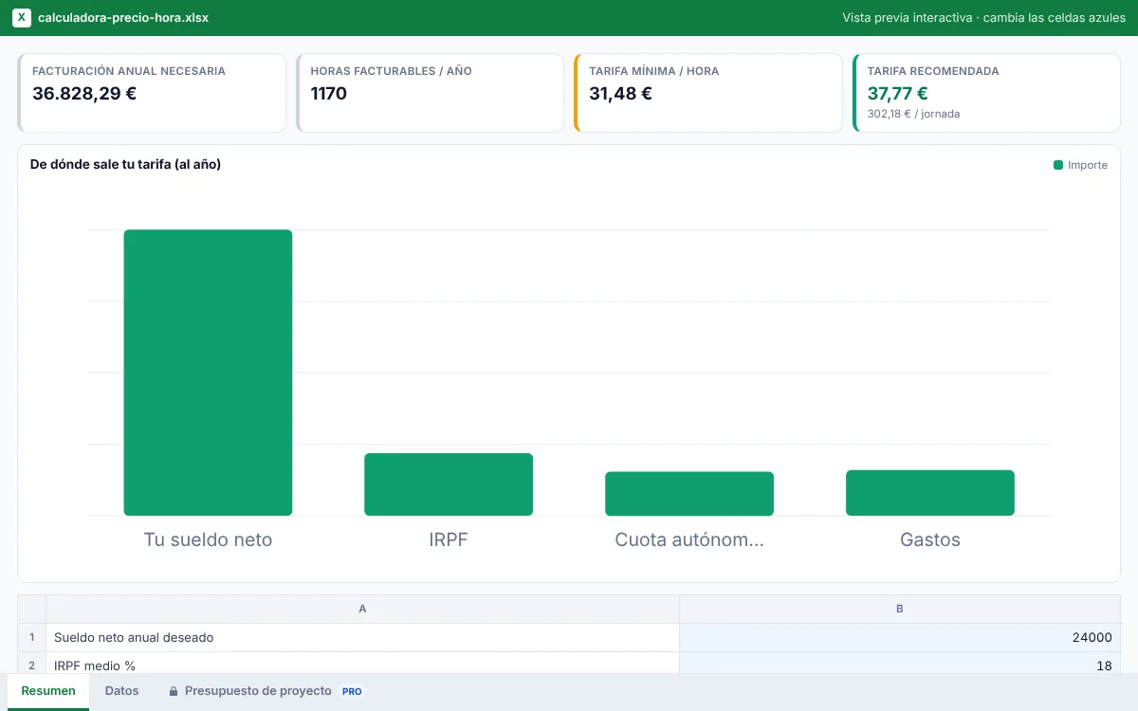Click the 'Facturación anual necesaria' label
Screen dimensions: 1138x711
tap(129, 71)
